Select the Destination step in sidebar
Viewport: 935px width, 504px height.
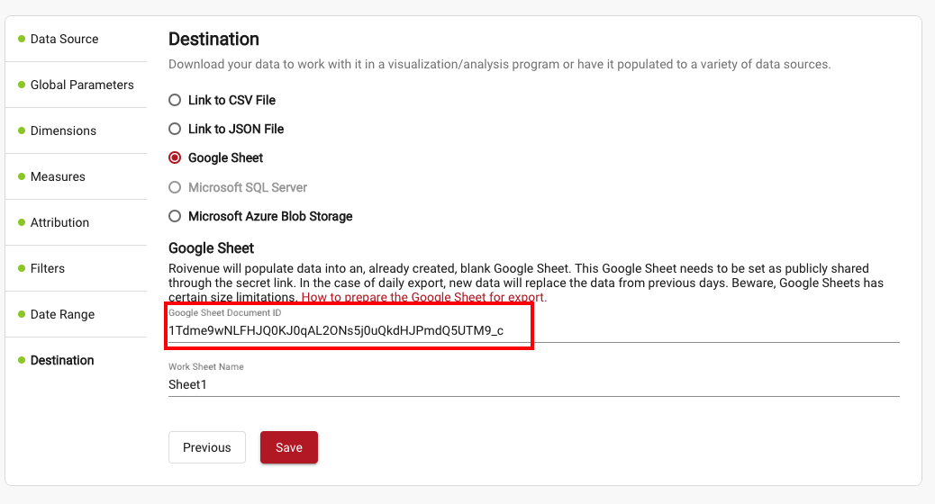tap(62, 360)
